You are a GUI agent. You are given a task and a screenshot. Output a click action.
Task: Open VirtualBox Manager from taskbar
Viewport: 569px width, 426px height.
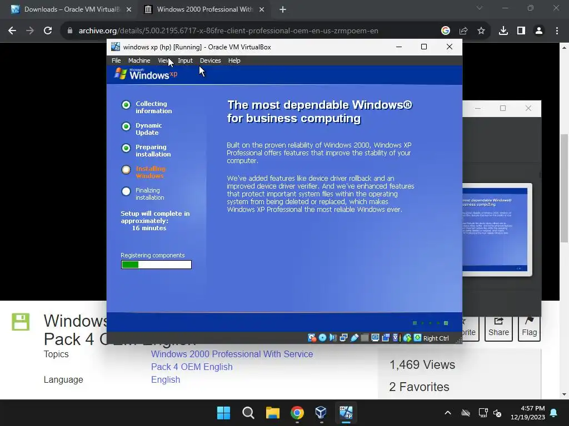(x=321, y=413)
